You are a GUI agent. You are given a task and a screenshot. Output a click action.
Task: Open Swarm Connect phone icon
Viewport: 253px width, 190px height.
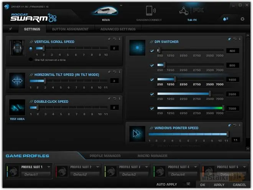point(149,11)
